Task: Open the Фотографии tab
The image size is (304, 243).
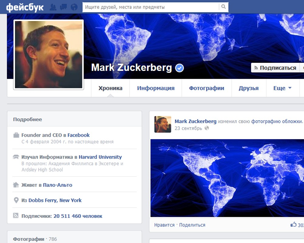Action: (206, 88)
